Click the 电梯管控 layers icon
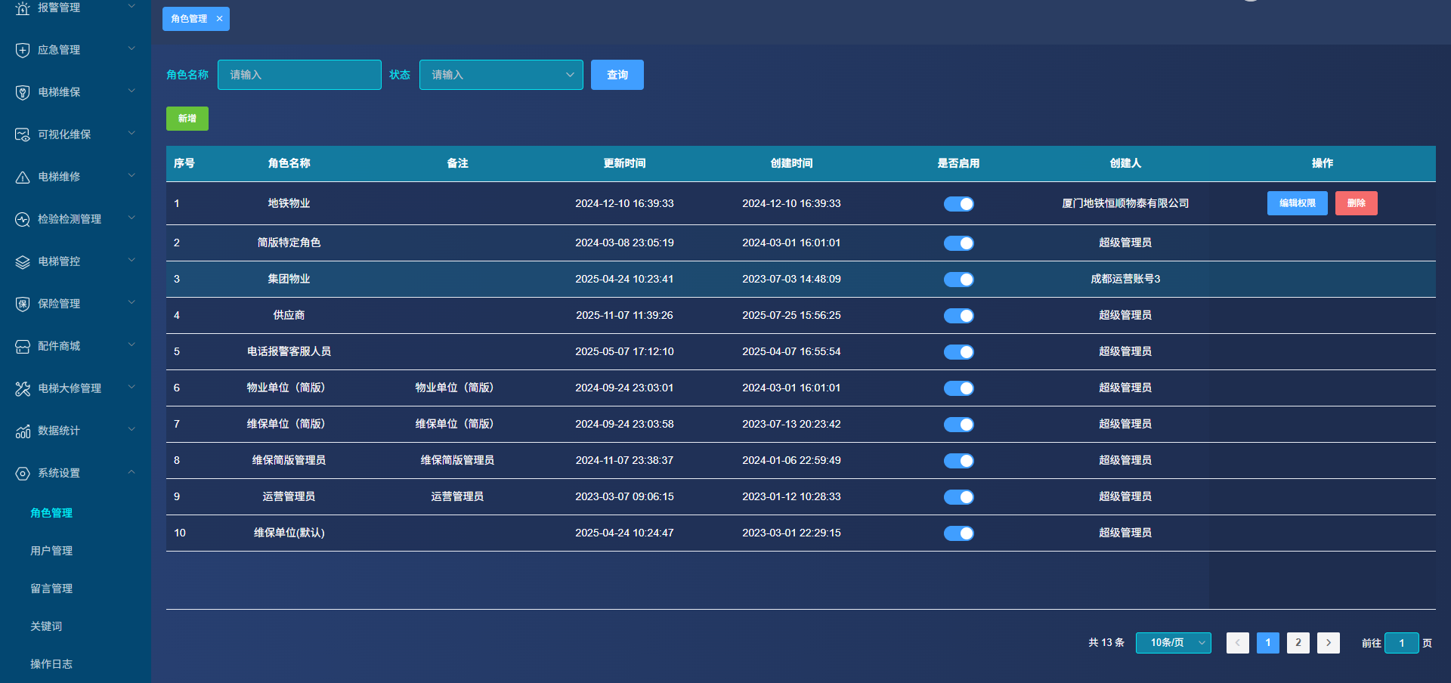The width and height of the screenshot is (1451, 683). 23,261
